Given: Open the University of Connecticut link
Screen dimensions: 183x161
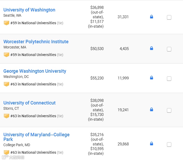Looking at the screenshot, I should (29, 103).
